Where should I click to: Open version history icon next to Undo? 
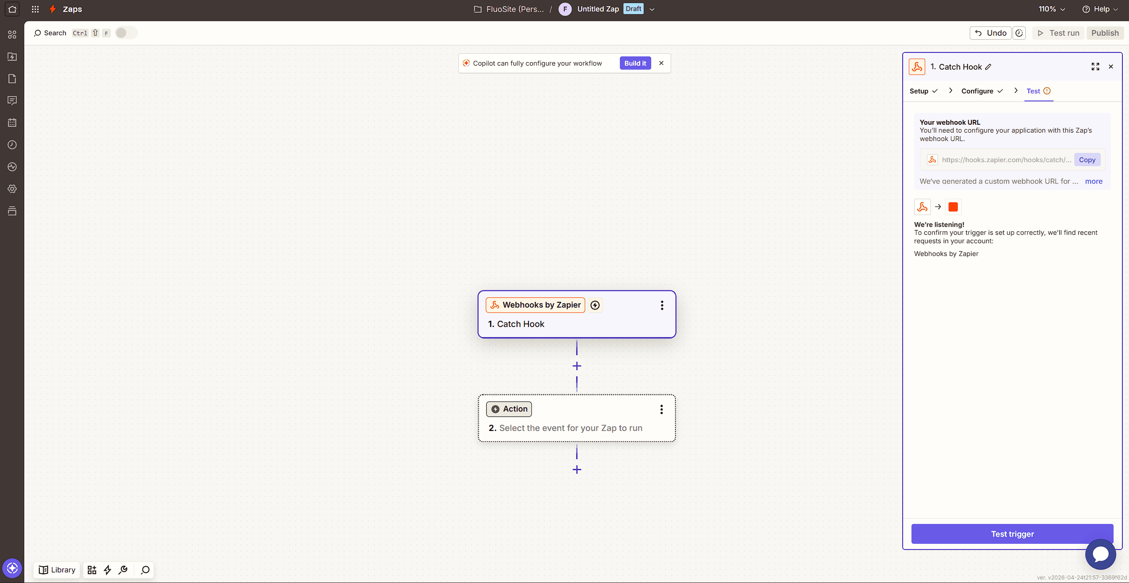(1019, 33)
